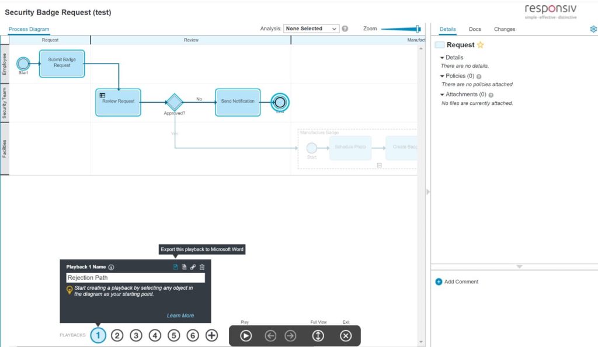
Task: Click the trash icon to delete the playback
Action: [x=202, y=267]
